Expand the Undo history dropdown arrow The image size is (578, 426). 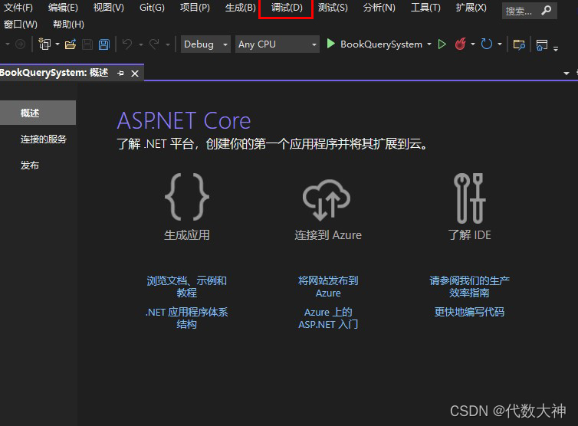click(x=141, y=44)
